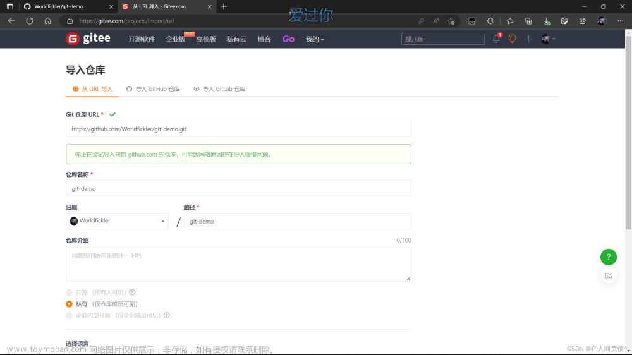The image size is (632, 355).
Task: Open browser settings and more menu
Action: pos(621,21)
